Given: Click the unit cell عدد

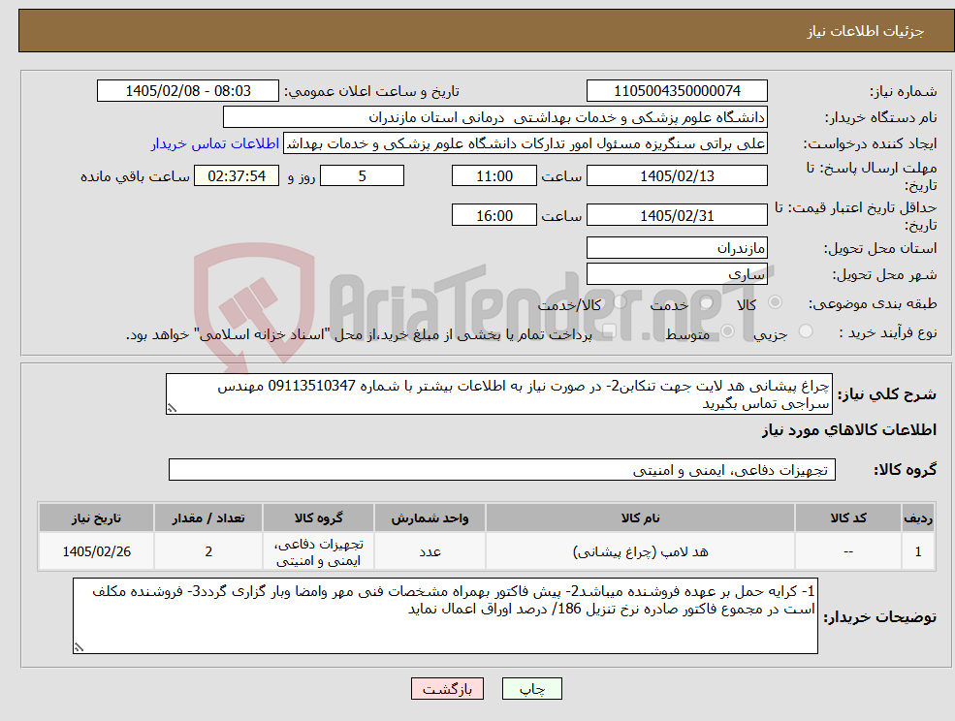Looking at the screenshot, I should click(x=430, y=551).
